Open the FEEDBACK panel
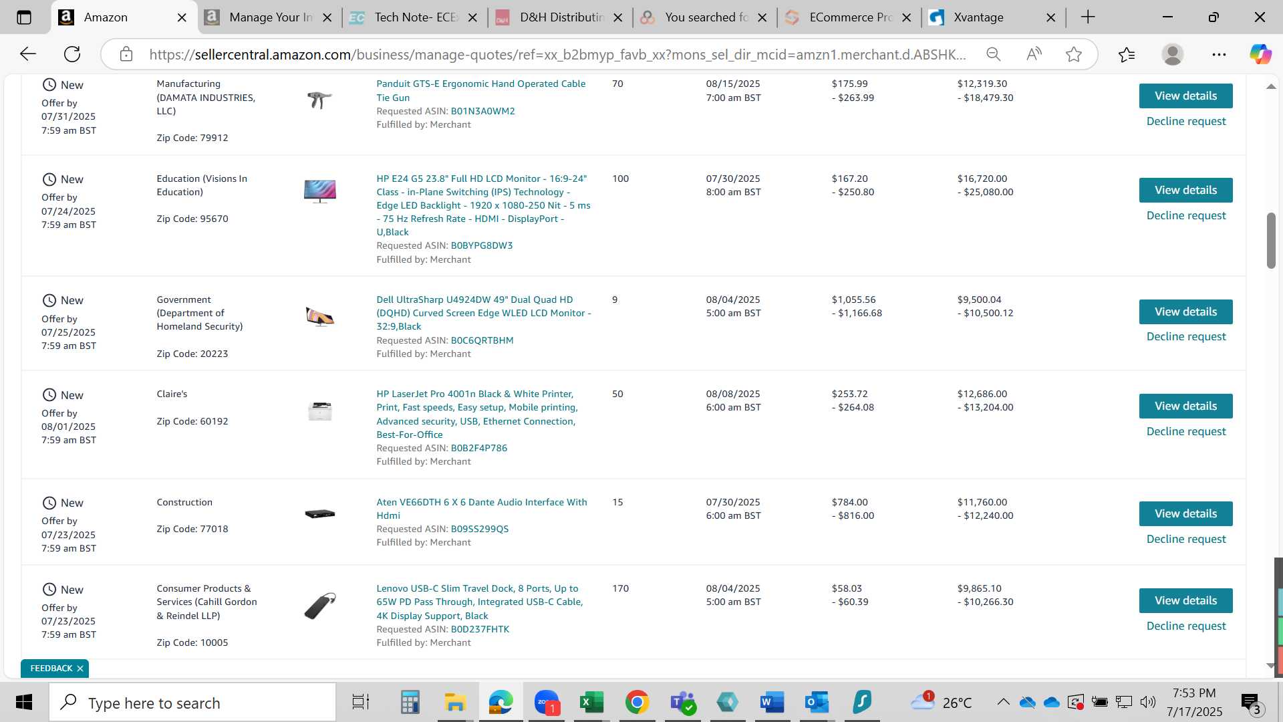The height and width of the screenshot is (722, 1283). click(x=51, y=669)
